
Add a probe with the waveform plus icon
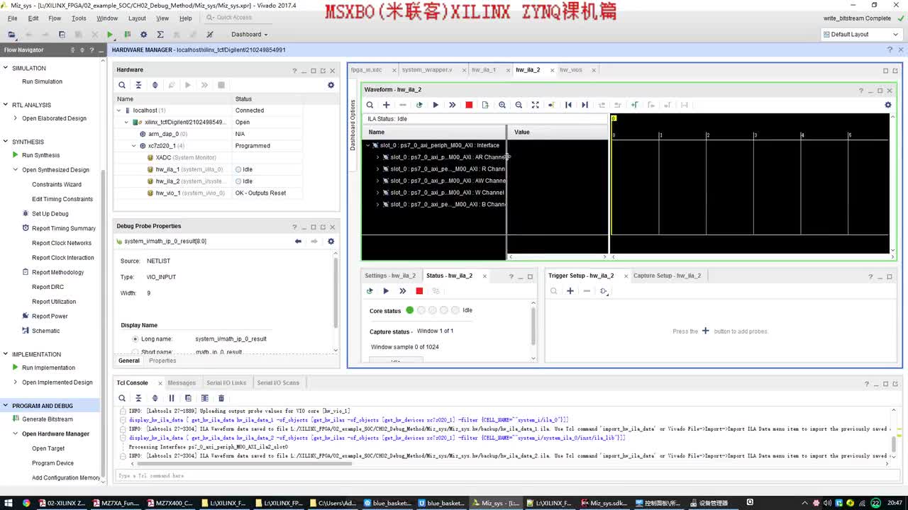386,105
